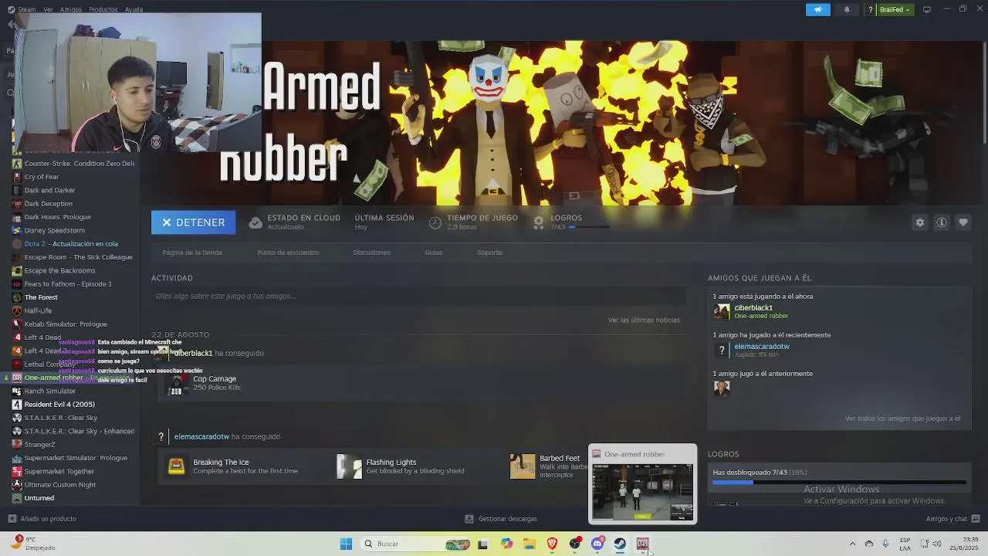Open Steam taskbar icon
The image size is (988, 556).
[x=620, y=544]
